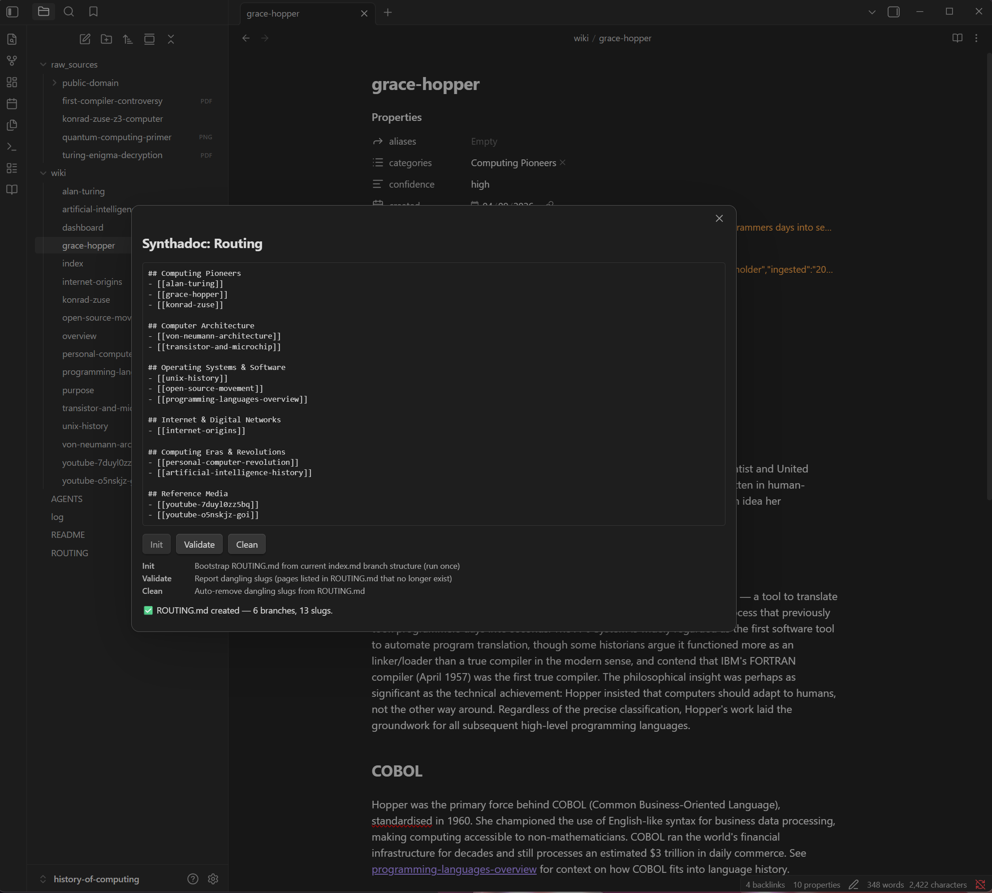The width and height of the screenshot is (992, 893).
Task: Navigate forward in note history
Action: tap(265, 38)
